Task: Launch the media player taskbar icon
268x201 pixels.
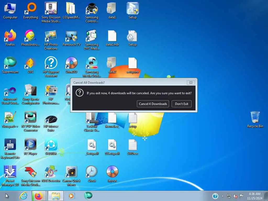Action: pos(71,196)
